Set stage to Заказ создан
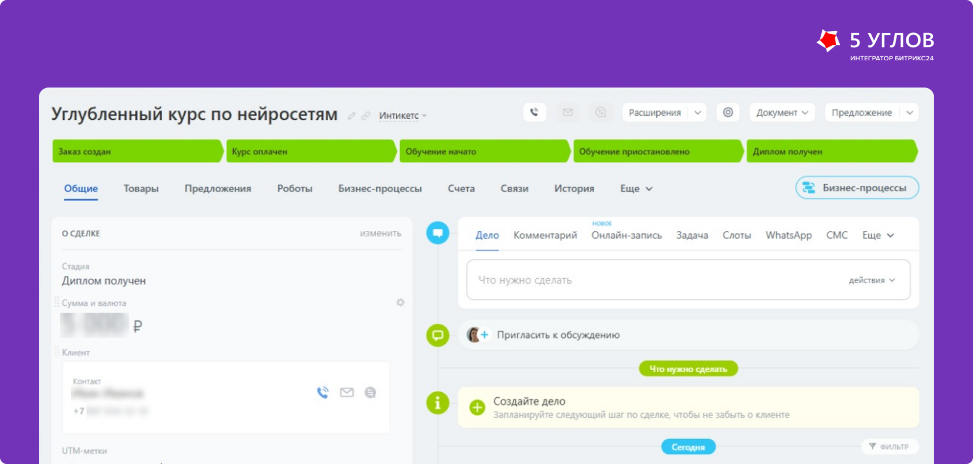Viewport: 973px width, 464px height. pos(138,151)
